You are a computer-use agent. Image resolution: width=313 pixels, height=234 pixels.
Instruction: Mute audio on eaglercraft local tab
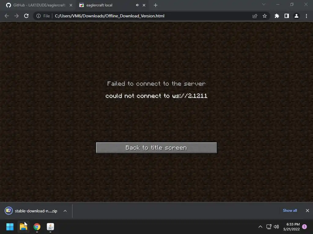click(x=137, y=5)
